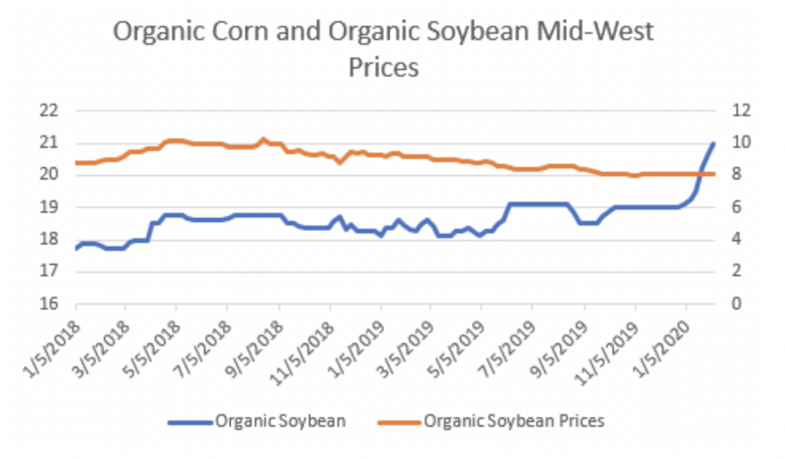
Task: Select the "Organic Soybean Prices" legend label
Action: [x=514, y=421]
